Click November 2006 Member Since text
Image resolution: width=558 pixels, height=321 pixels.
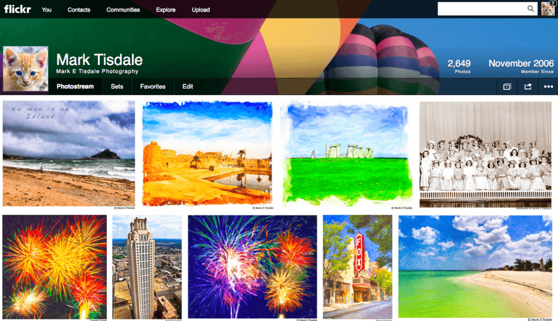coord(521,66)
